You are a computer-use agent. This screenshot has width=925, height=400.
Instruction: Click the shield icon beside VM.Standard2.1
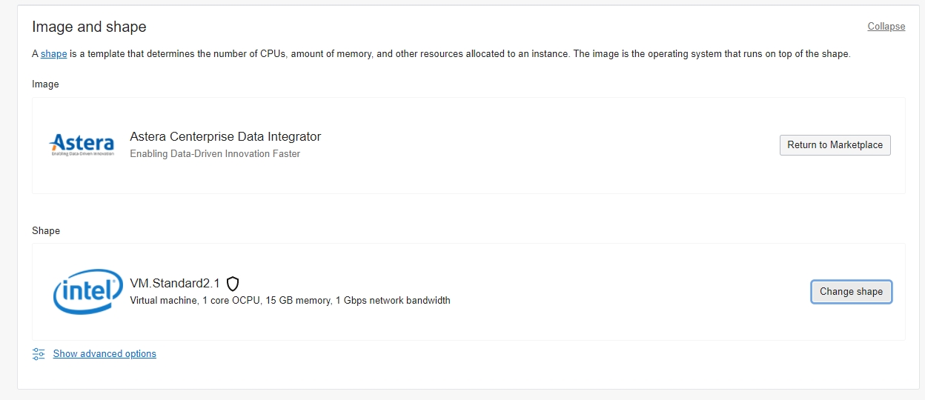[233, 284]
